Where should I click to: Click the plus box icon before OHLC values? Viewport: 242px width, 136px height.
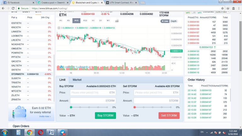tap(59, 28)
